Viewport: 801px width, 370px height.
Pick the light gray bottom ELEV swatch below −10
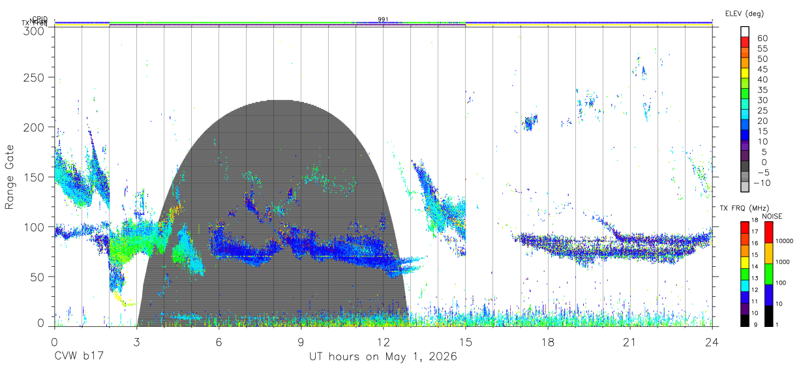[x=745, y=187]
